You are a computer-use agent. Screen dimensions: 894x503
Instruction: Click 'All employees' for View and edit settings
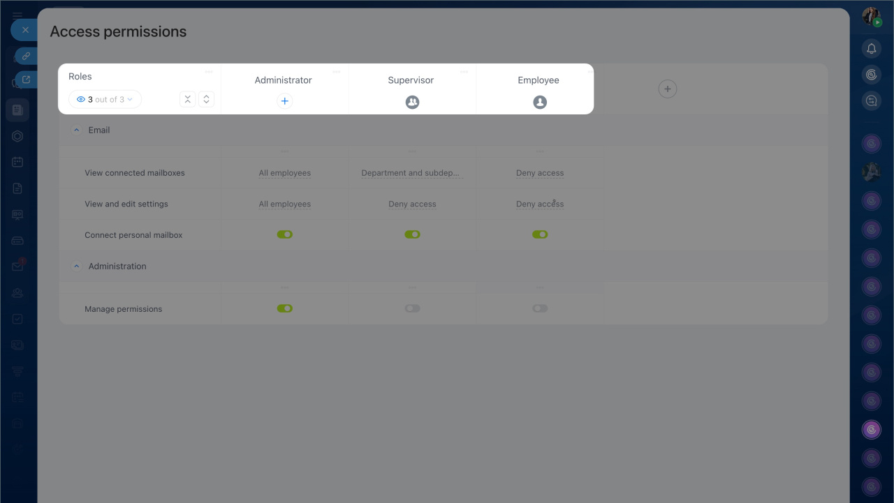(284, 204)
